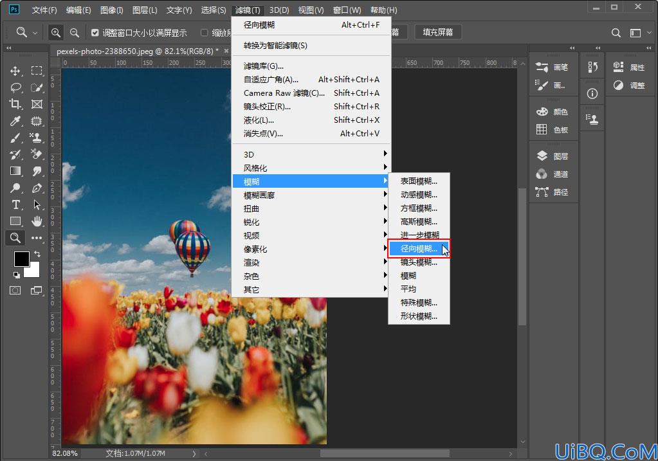Screen dimensions: 658x461
Task: Open the 图层 panel
Action: [x=553, y=156]
